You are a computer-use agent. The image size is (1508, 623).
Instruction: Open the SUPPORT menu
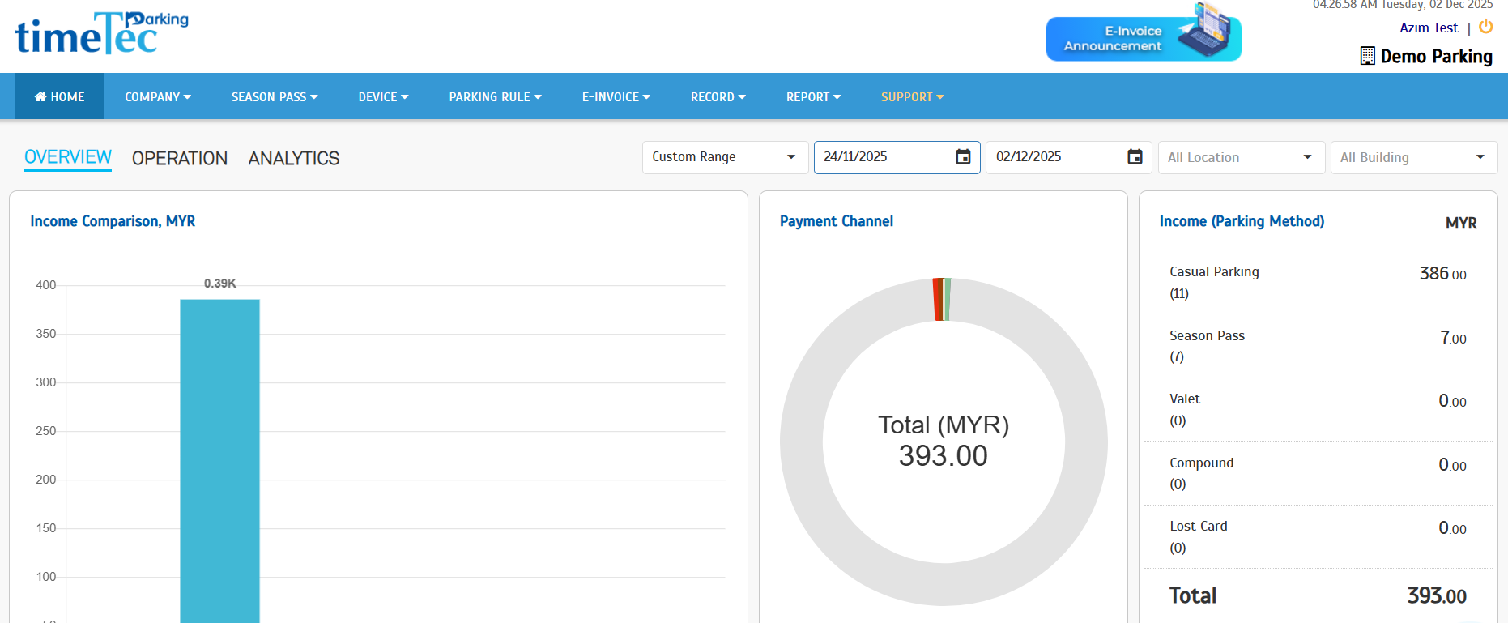pyautogui.click(x=912, y=96)
